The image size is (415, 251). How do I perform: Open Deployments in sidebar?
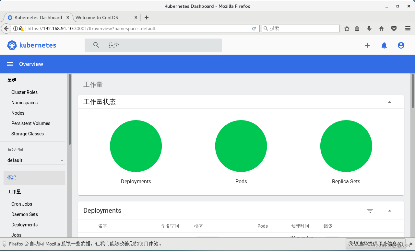coord(24,225)
